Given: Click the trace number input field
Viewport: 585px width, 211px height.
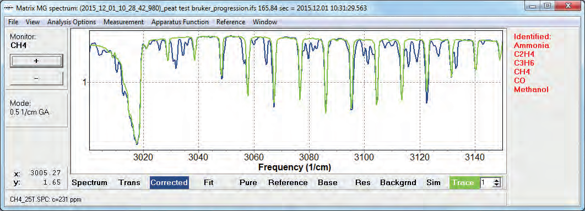Looking at the screenshot, I should pyautogui.click(x=486, y=182).
